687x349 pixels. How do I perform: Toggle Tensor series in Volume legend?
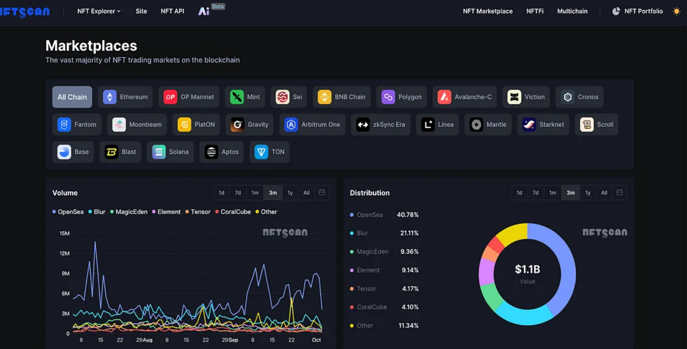pos(198,212)
